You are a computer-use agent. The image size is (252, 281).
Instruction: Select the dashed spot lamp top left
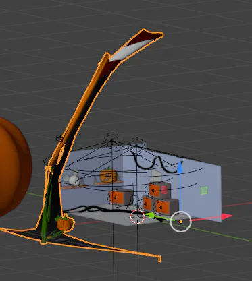click(112, 138)
